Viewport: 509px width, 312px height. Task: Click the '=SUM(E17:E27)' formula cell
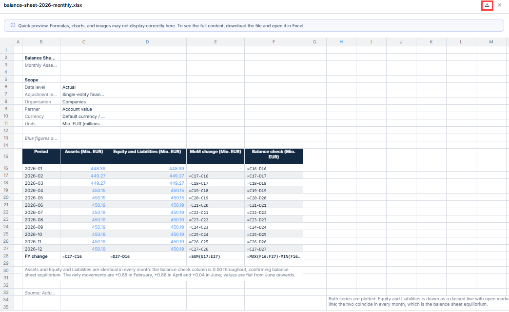tap(215, 256)
